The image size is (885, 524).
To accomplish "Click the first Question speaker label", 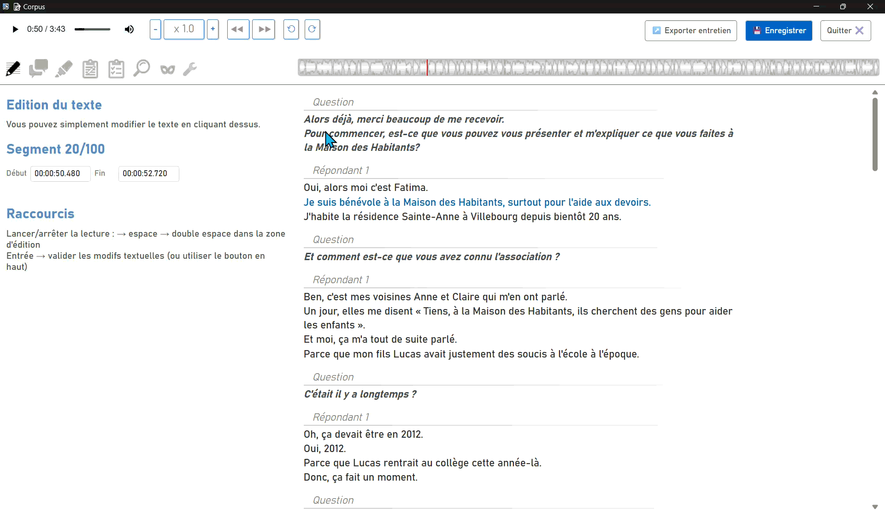I will point(333,102).
